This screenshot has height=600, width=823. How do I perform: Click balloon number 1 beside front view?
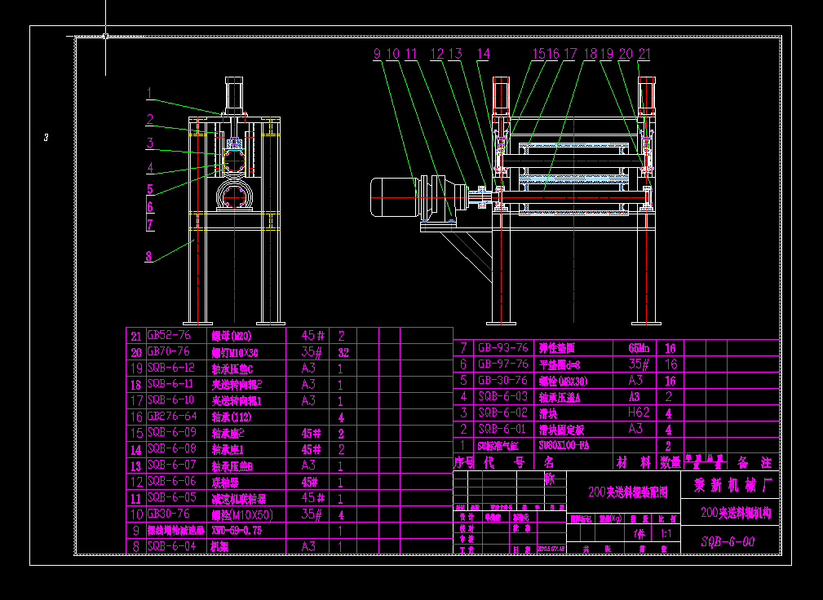click(149, 92)
